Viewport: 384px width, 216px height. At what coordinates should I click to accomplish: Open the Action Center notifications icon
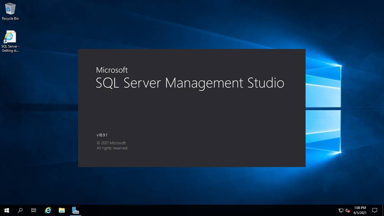[375, 210]
